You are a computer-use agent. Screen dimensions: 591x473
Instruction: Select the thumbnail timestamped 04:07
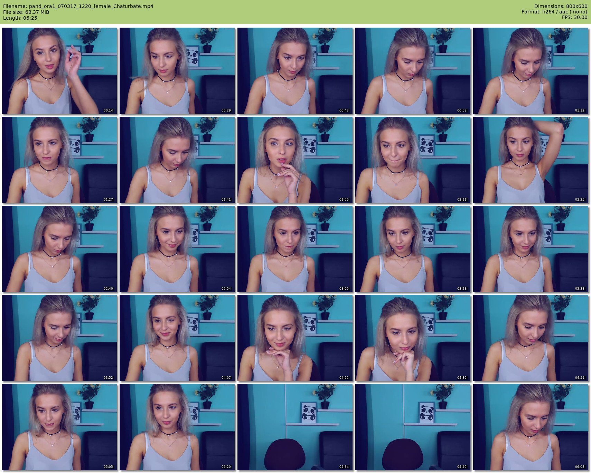177,338
